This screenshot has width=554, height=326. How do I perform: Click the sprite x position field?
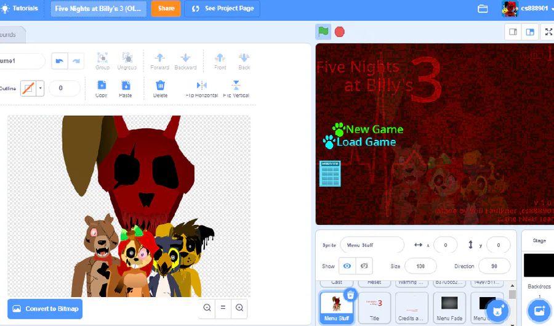click(x=445, y=245)
